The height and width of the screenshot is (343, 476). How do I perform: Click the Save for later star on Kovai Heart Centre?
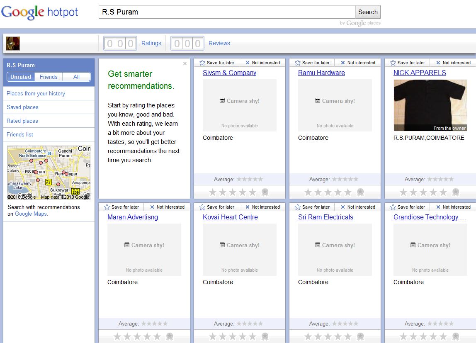point(202,207)
